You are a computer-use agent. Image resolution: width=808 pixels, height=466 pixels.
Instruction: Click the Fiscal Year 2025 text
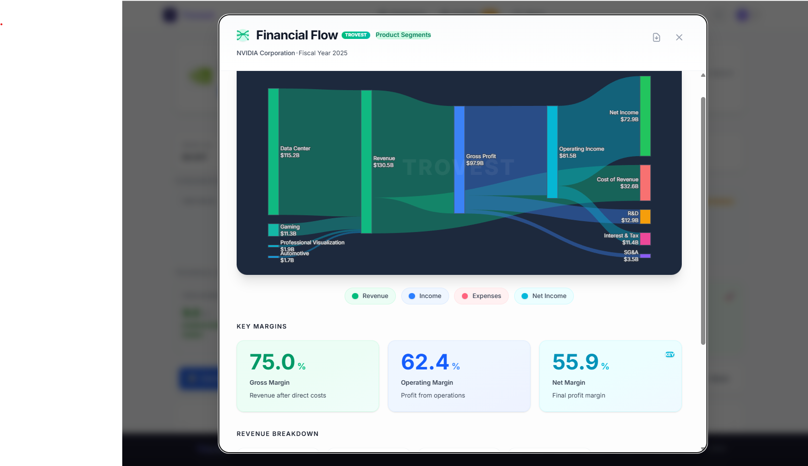[323, 53]
